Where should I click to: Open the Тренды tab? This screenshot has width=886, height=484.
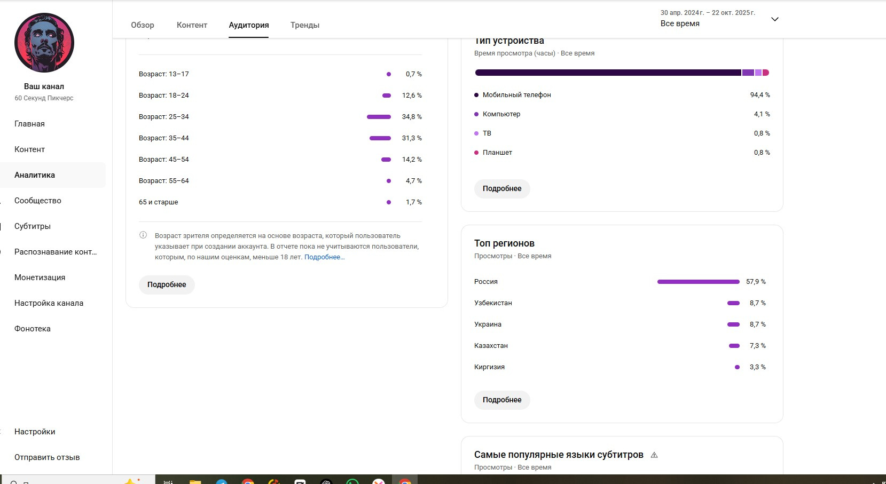305,25
